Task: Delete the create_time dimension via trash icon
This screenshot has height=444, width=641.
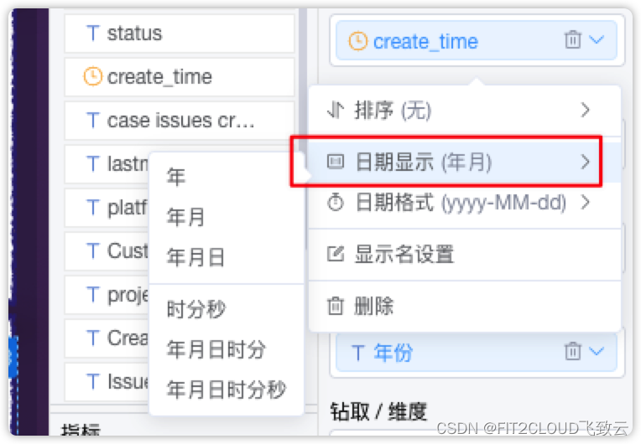Action: pyautogui.click(x=572, y=39)
